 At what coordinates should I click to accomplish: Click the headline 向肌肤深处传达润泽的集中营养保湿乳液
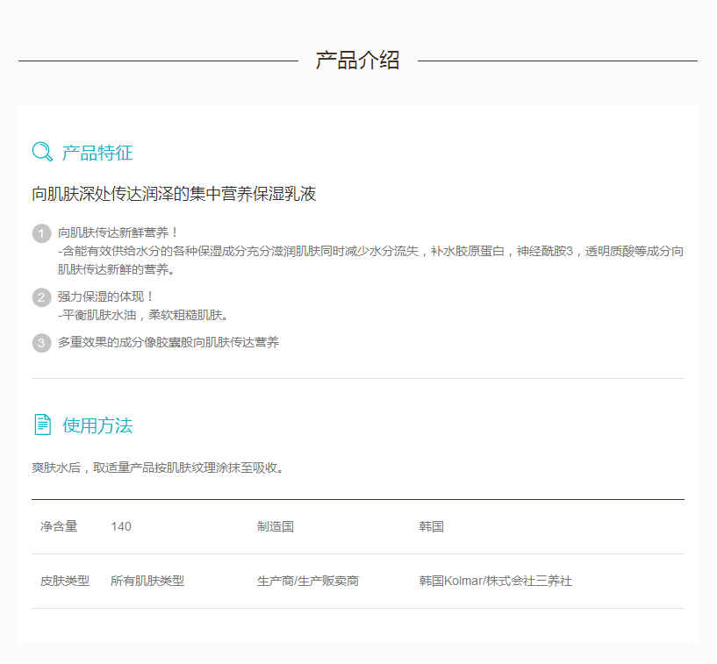tap(174, 195)
